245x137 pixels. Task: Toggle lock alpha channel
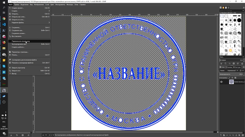click(x=235, y=78)
